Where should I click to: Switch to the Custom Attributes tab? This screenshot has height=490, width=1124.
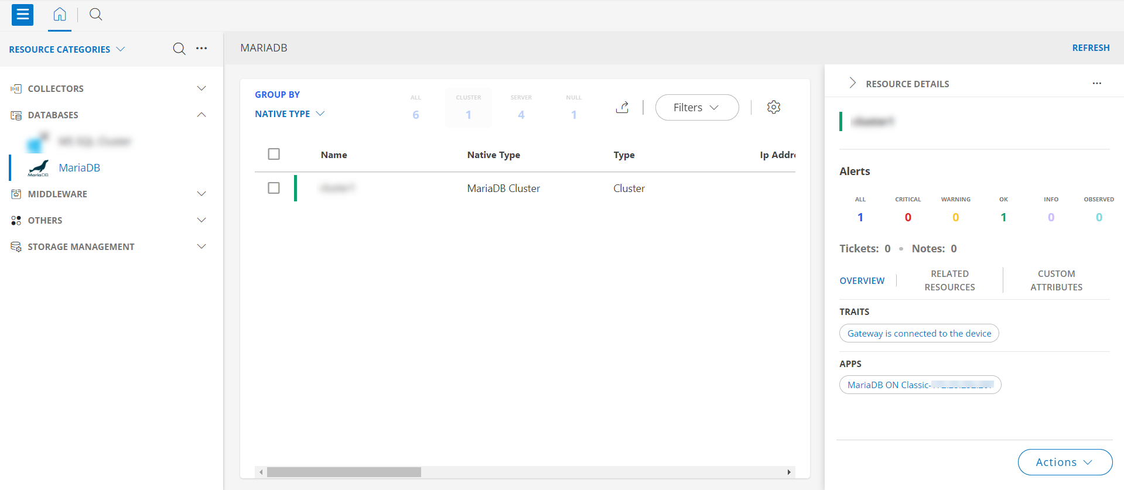pyautogui.click(x=1056, y=280)
